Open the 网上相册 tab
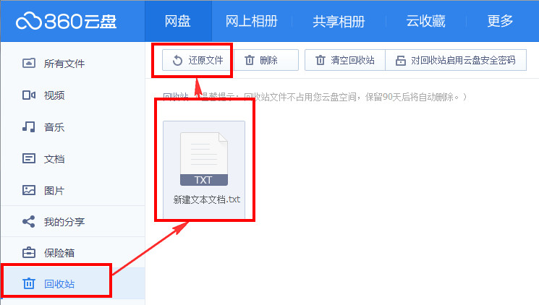The height and width of the screenshot is (305, 539). 251,21
